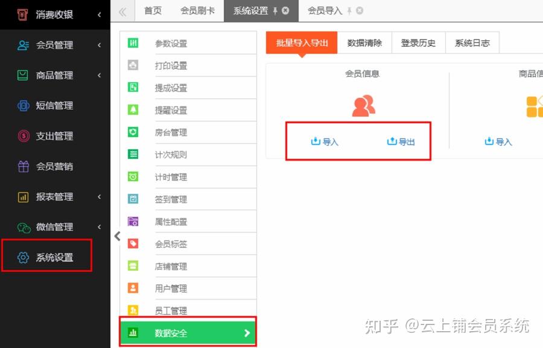Click the 计次规则 icon
543x348 pixels.
coord(133,154)
